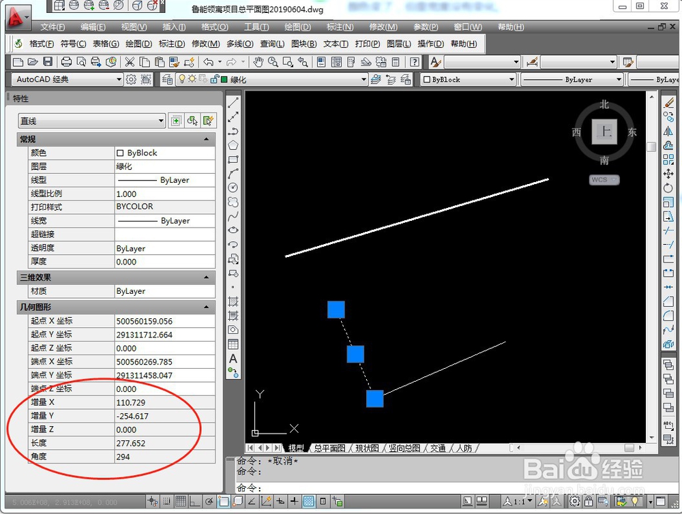The height and width of the screenshot is (514, 682).
Task: Select the Rectangle draw tool
Action: pos(233,160)
